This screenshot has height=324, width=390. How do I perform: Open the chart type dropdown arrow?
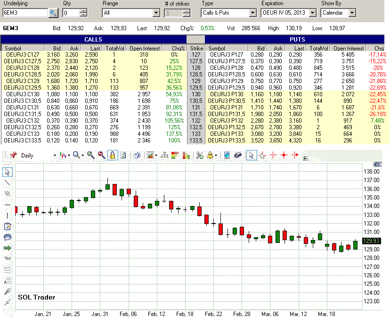(69, 156)
